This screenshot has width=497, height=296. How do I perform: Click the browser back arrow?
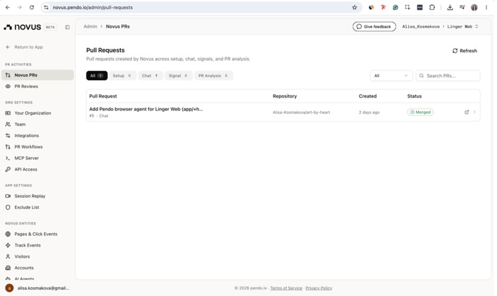tap(7, 7)
